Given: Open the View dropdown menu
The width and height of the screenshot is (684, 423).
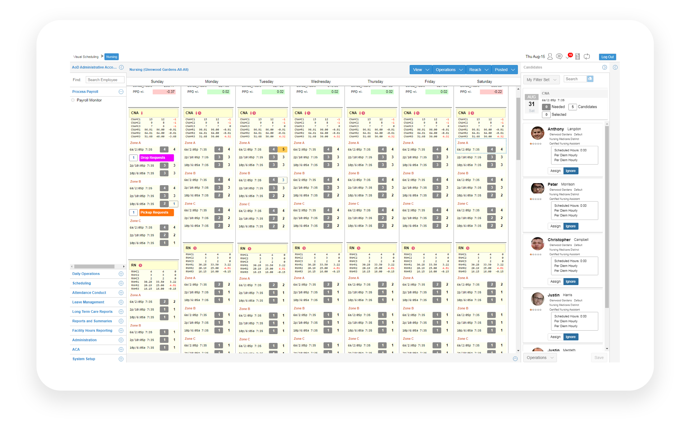Looking at the screenshot, I should 421,70.
